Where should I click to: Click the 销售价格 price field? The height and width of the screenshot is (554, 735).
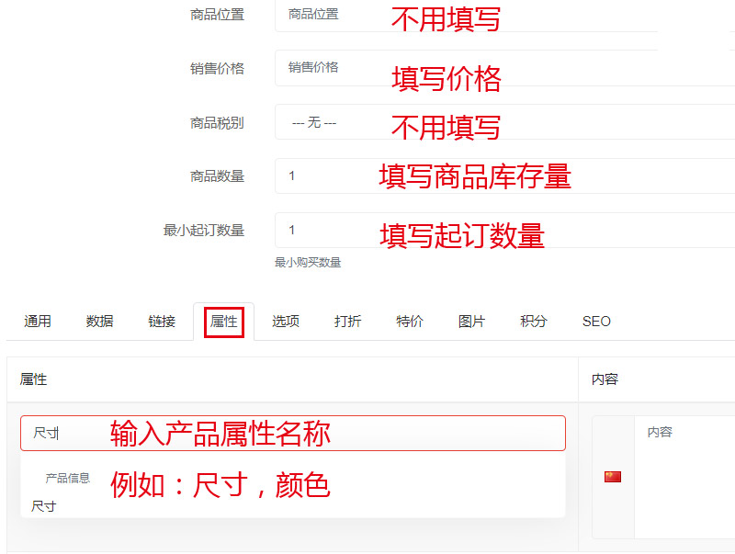349,69
